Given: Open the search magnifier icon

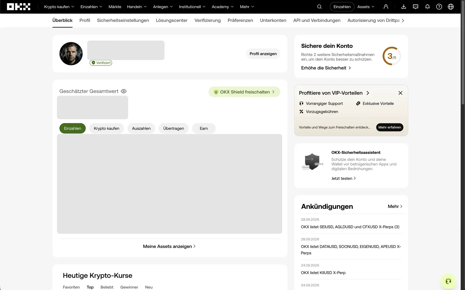Looking at the screenshot, I should tap(319, 7).
